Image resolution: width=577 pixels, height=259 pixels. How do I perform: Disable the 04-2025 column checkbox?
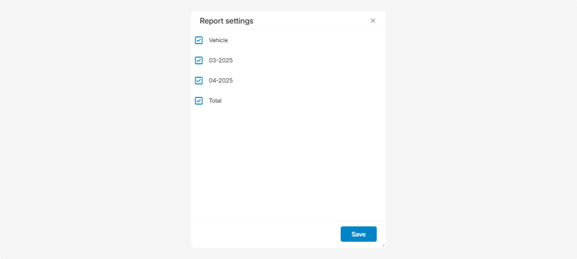click(x=199, y=81)
